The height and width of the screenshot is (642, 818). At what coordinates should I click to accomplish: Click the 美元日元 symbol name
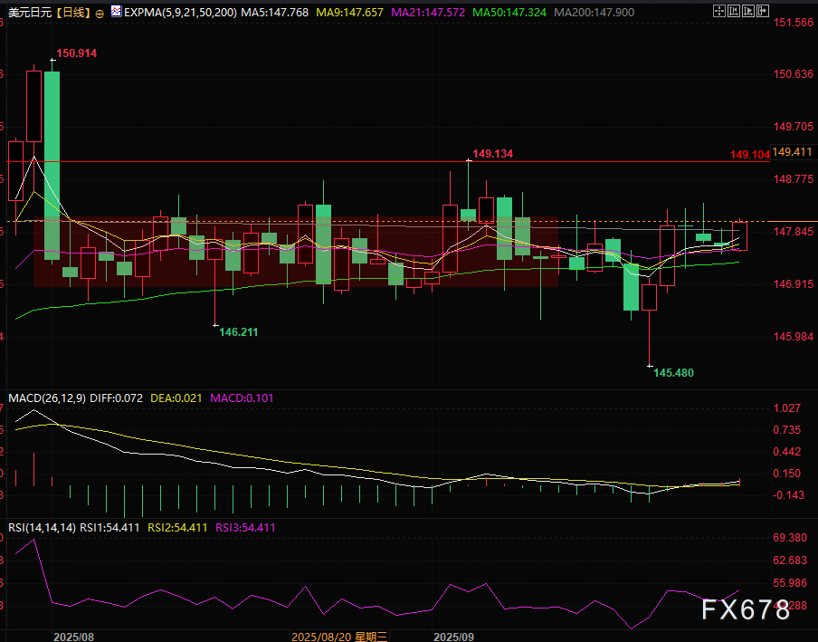[28, 14]
